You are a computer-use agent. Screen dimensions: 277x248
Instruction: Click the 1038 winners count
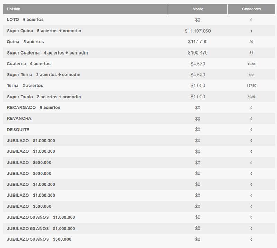click(x=251, y=64)
